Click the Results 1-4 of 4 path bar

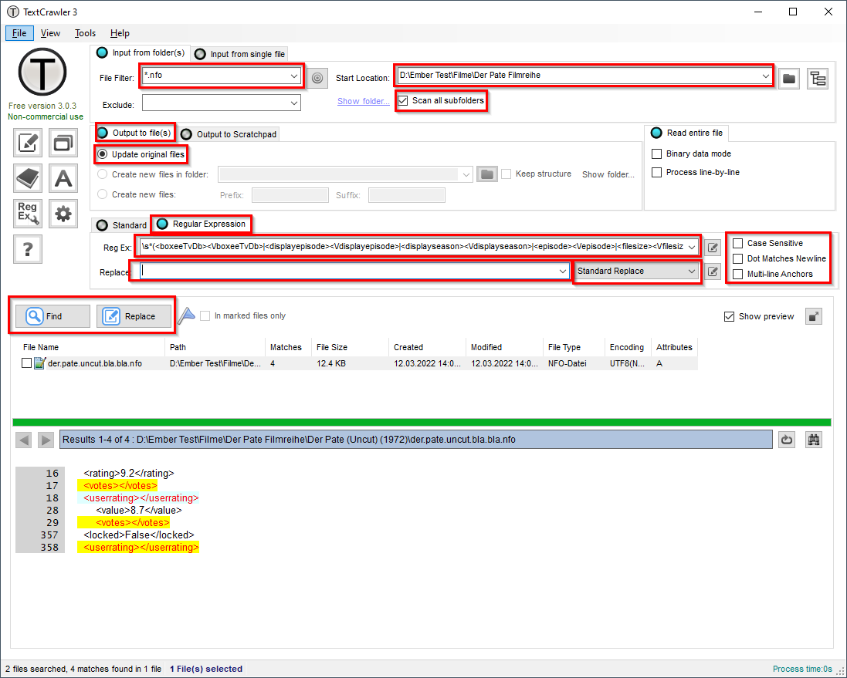[x=416, y=440]
